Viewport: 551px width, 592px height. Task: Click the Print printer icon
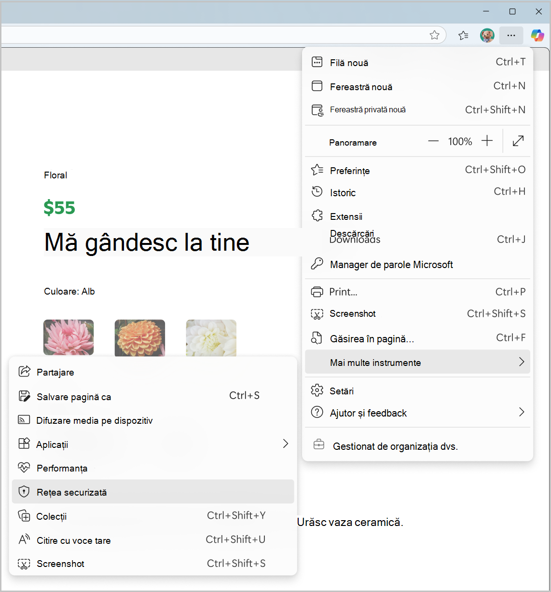(x=317, y=292)
